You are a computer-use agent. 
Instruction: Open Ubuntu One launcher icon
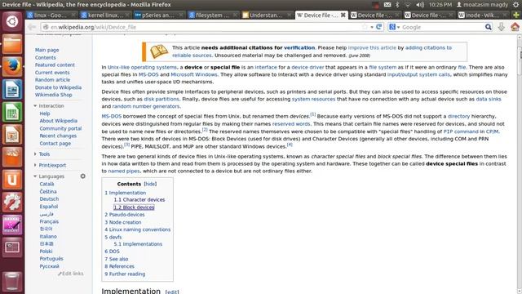[12, 180]
